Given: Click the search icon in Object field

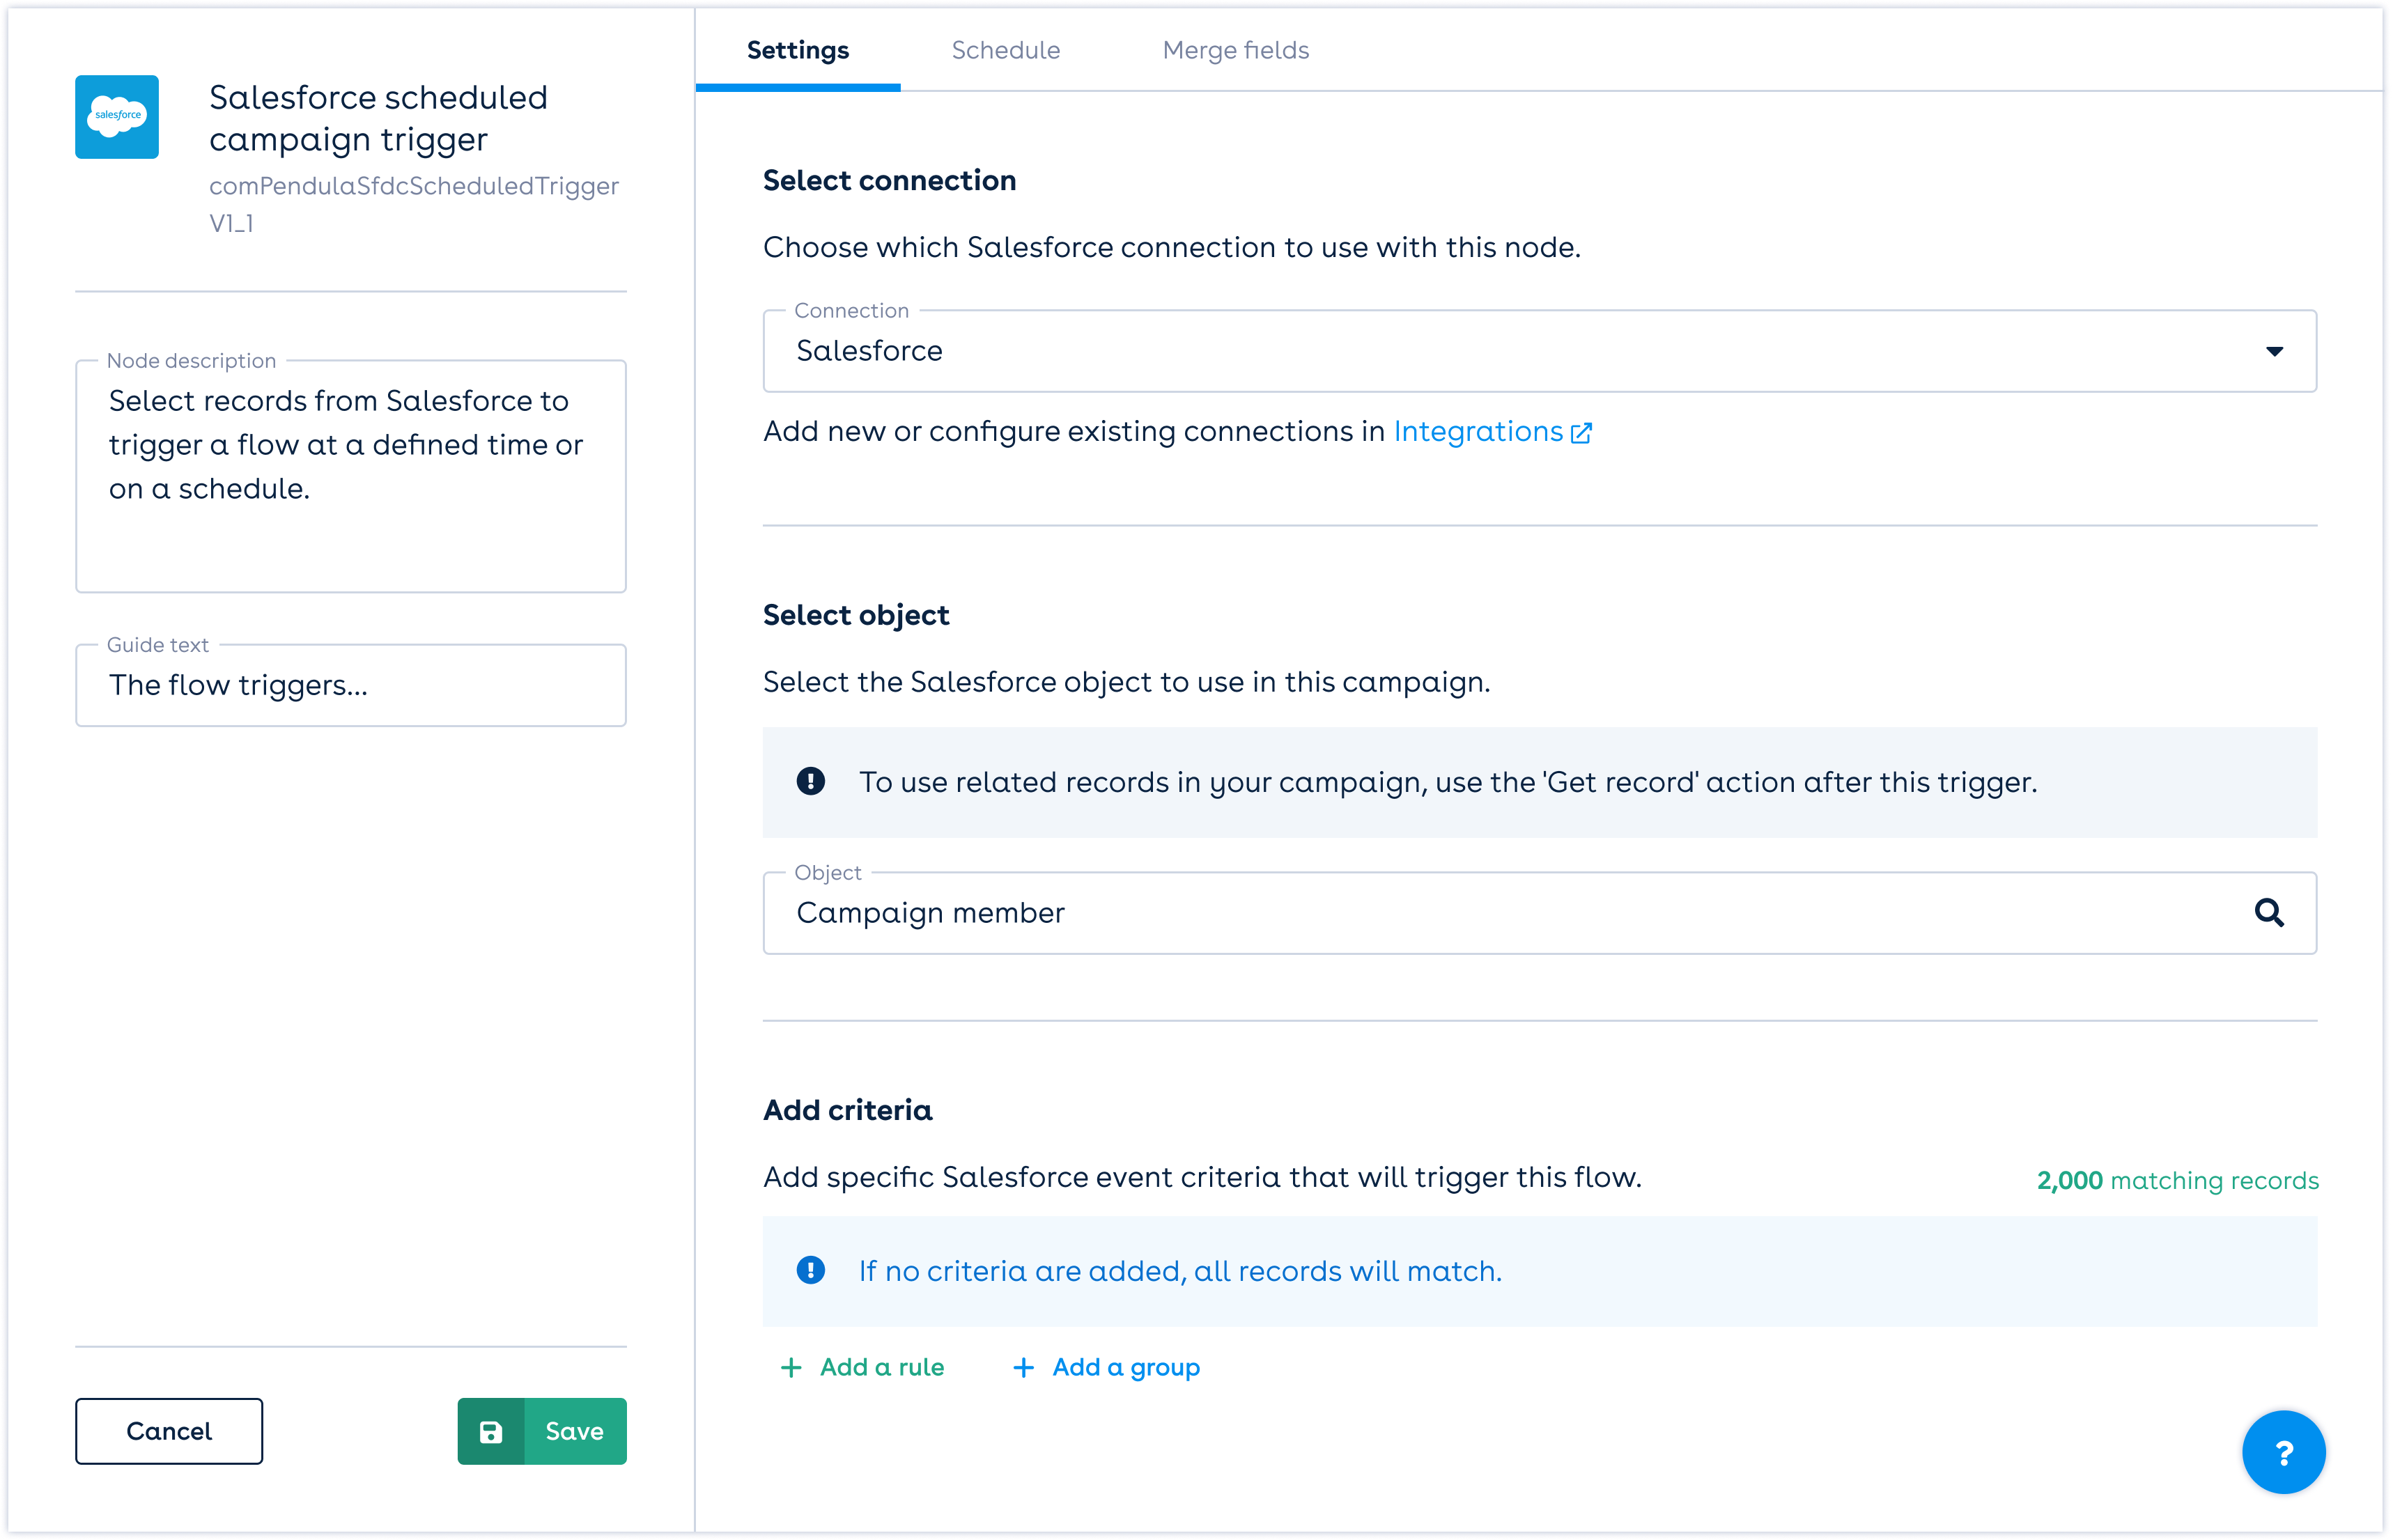Looking at the screenshot, I should pos(2268,912).
